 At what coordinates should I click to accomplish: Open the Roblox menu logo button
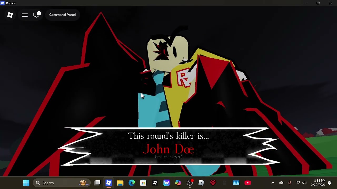pyautogui.click(x=10, y=15)
